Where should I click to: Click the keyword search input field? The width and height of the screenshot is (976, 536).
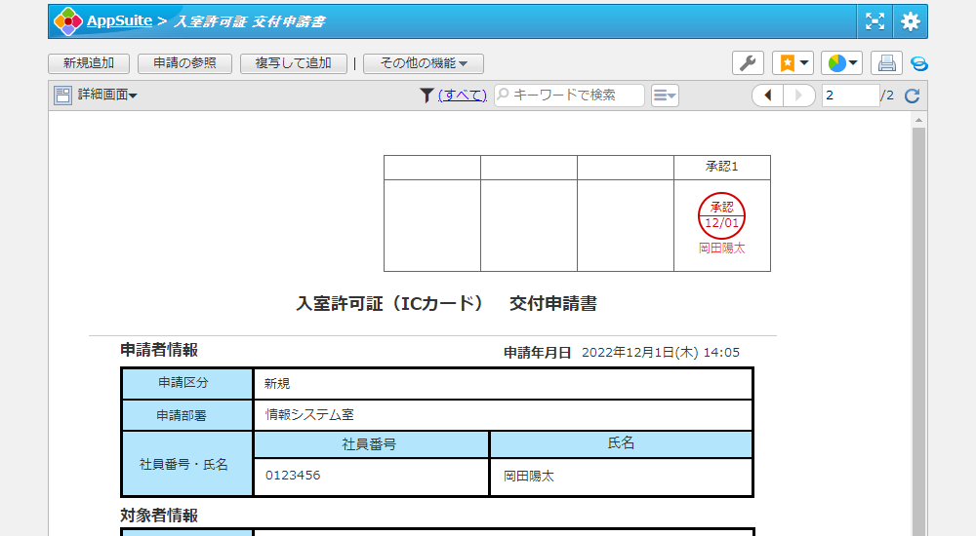click(576, 96)
